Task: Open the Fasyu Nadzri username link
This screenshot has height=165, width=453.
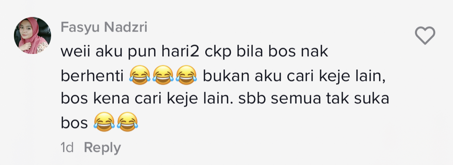Action: click(104, 28)
